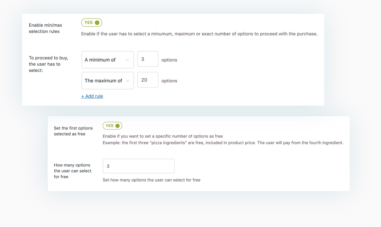Open the "A minimum of" dropdown
This screenshot has height=227, width=381.
[x=107, y=60]
